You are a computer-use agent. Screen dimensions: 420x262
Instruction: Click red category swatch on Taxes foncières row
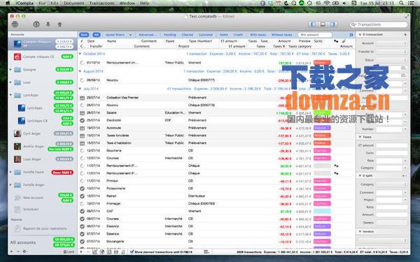322,136
